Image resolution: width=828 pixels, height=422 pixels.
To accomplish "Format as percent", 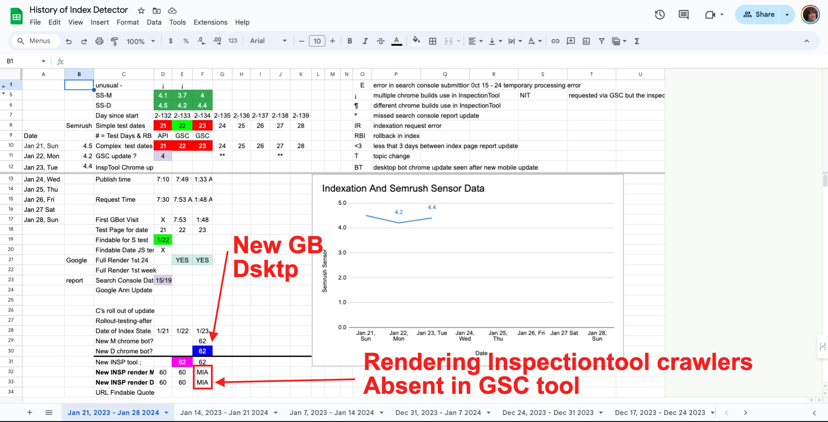I will (x=186, y=41).
